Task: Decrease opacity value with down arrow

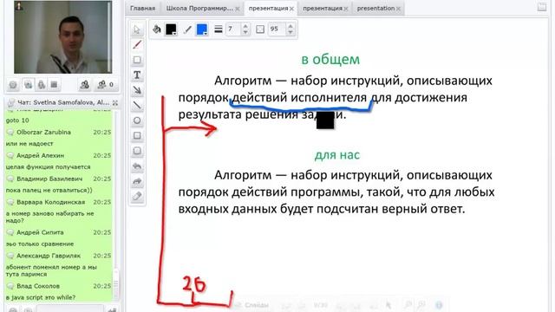Action: [x=291, y=32]
